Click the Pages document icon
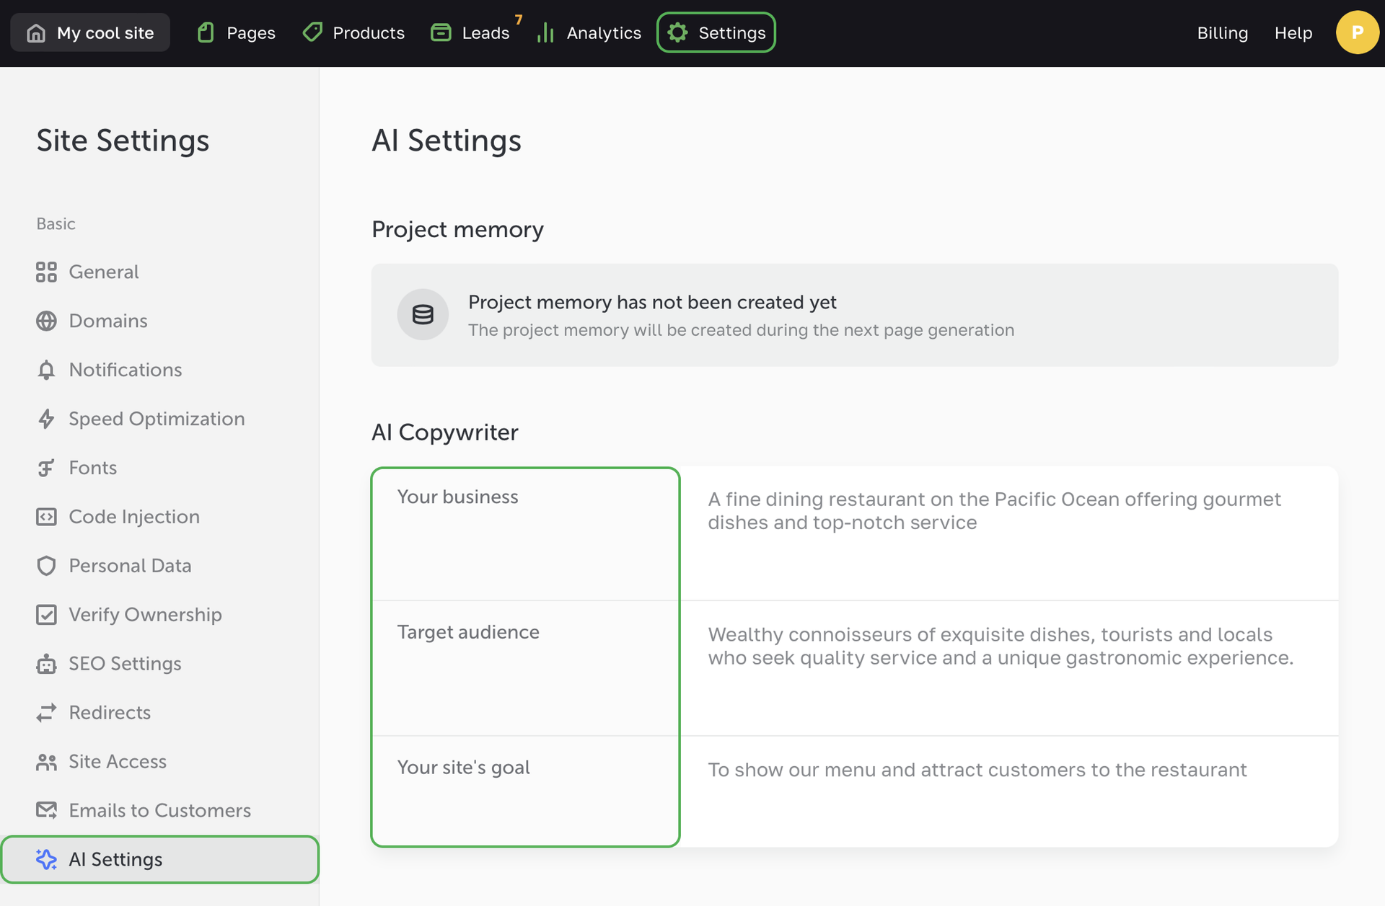The image size is (1385, 906). pos(206,32)
